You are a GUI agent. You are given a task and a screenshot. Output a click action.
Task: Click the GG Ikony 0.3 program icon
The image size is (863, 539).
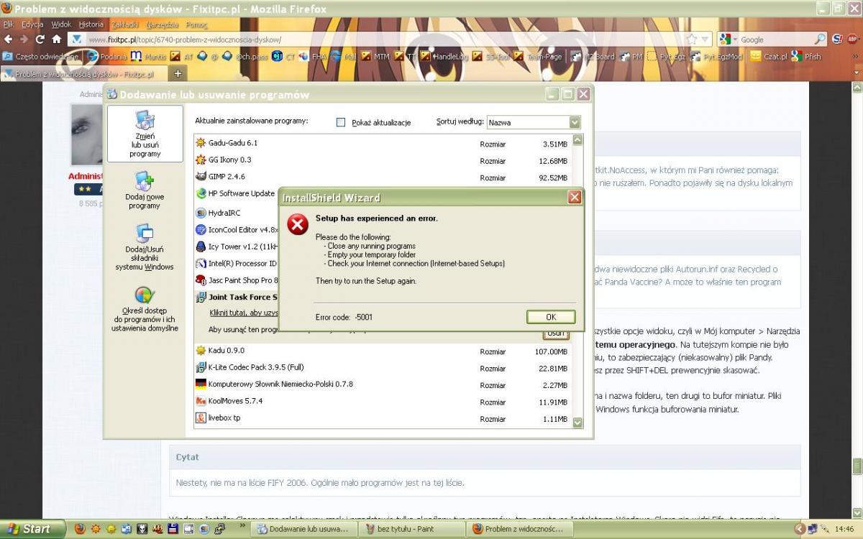(x=201, y=160)
